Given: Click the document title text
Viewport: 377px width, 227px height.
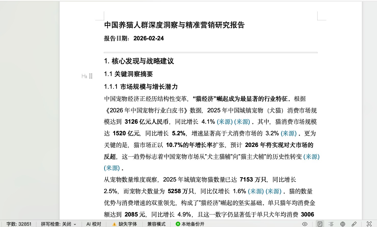Looking at the screenshot, I should click(x=174, y=25).
